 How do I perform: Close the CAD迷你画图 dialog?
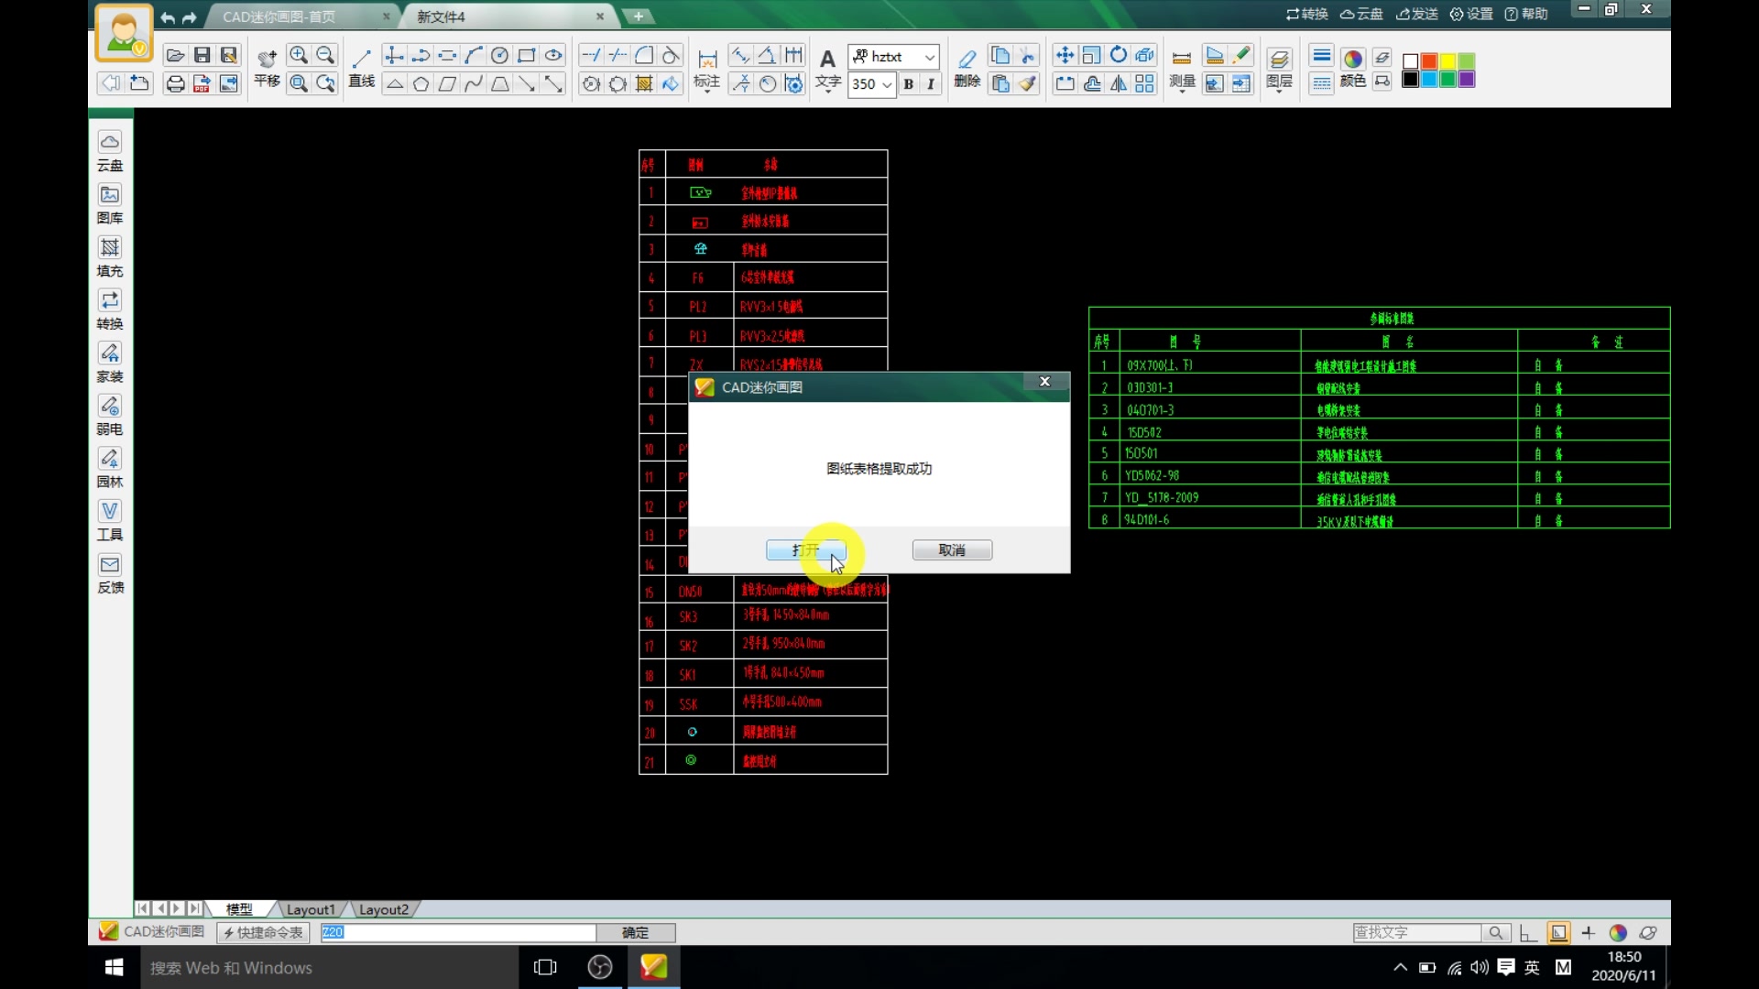pyautogui.click(x=1044, y=381)
